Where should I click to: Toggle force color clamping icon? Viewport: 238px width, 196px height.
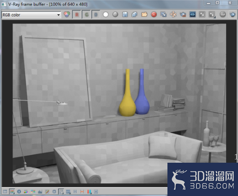tap(12, 191)
